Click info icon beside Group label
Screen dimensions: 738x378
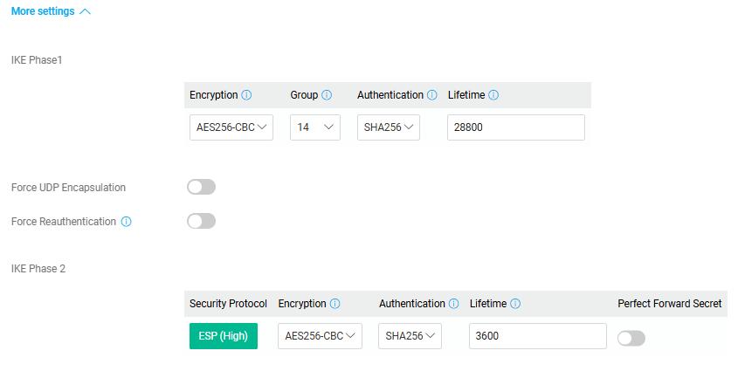point(327,95)
